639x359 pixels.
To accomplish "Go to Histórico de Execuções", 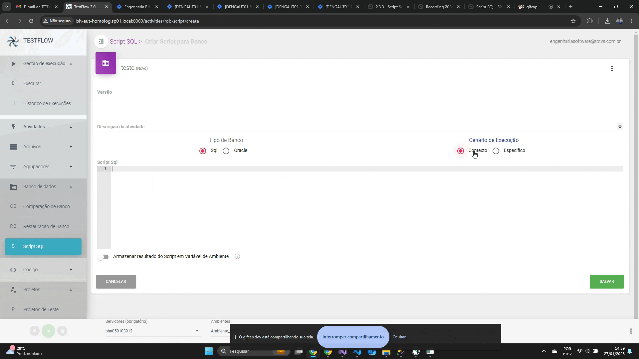I will click(47, 103).
